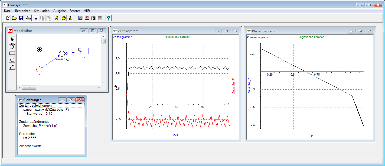Open the phase diagram toolbar icon
The image size is (385, 166).
pyautogui.click(x=87, y=18)
